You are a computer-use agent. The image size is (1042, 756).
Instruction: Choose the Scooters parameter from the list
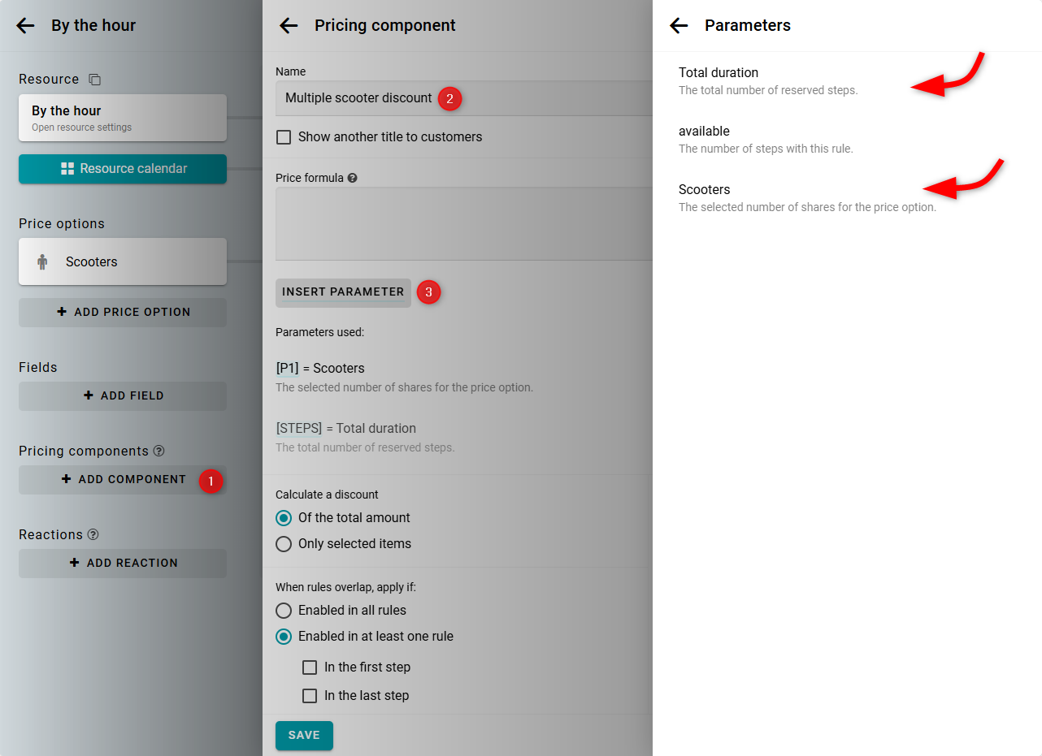[x=705, y=190]
